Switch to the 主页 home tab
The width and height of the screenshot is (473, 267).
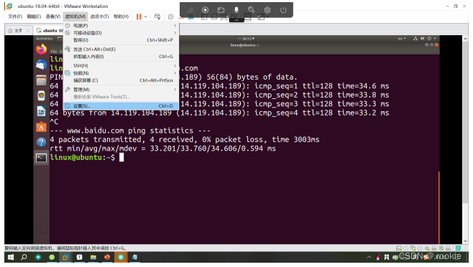click(x=16, y=30)
